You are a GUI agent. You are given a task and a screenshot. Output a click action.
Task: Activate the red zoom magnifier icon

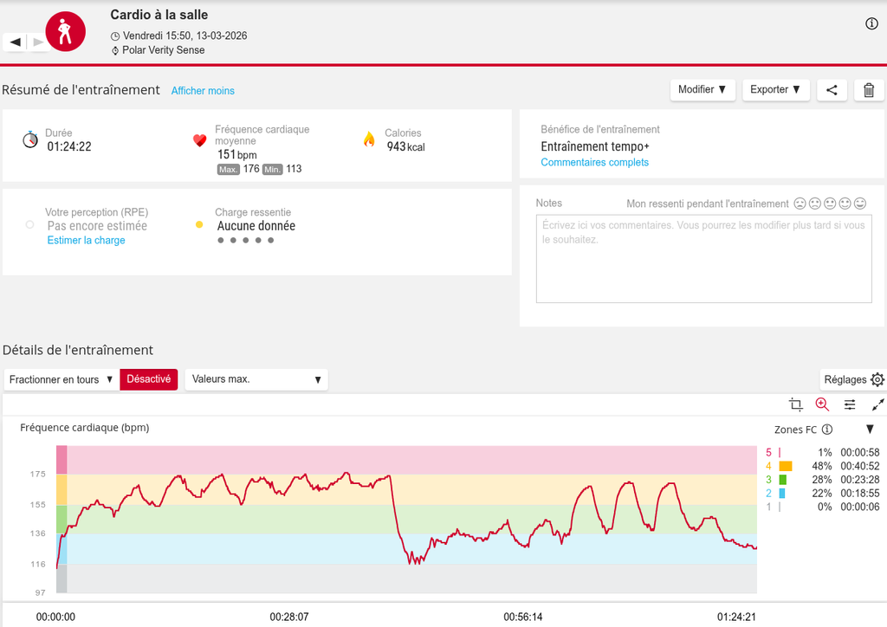[x=822, y=404]
